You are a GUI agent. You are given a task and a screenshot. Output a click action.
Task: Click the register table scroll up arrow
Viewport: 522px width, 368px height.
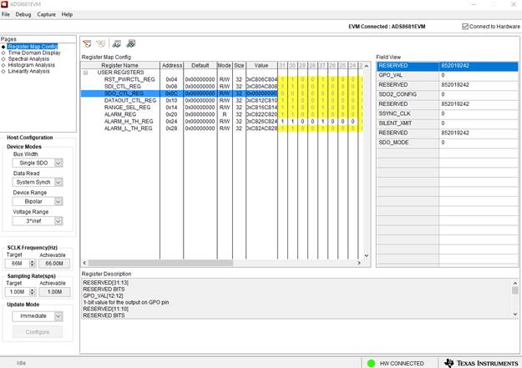366,66
